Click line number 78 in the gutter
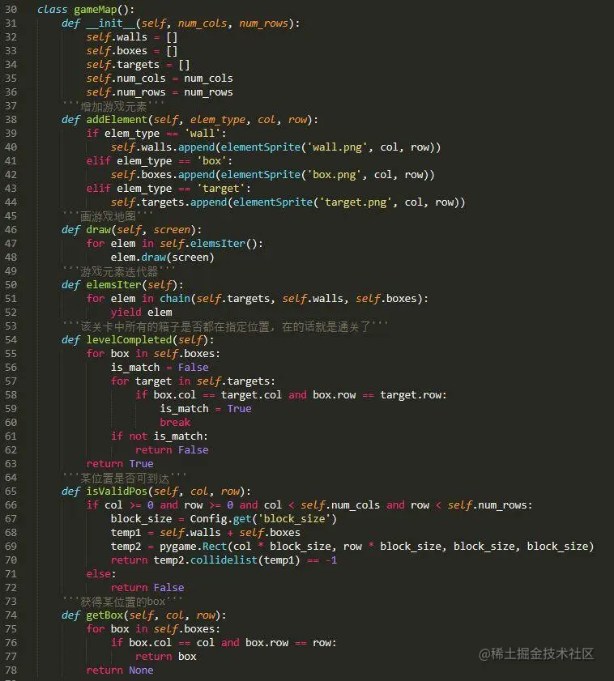Screen dimensions: 614x681 tap(11, 670)
